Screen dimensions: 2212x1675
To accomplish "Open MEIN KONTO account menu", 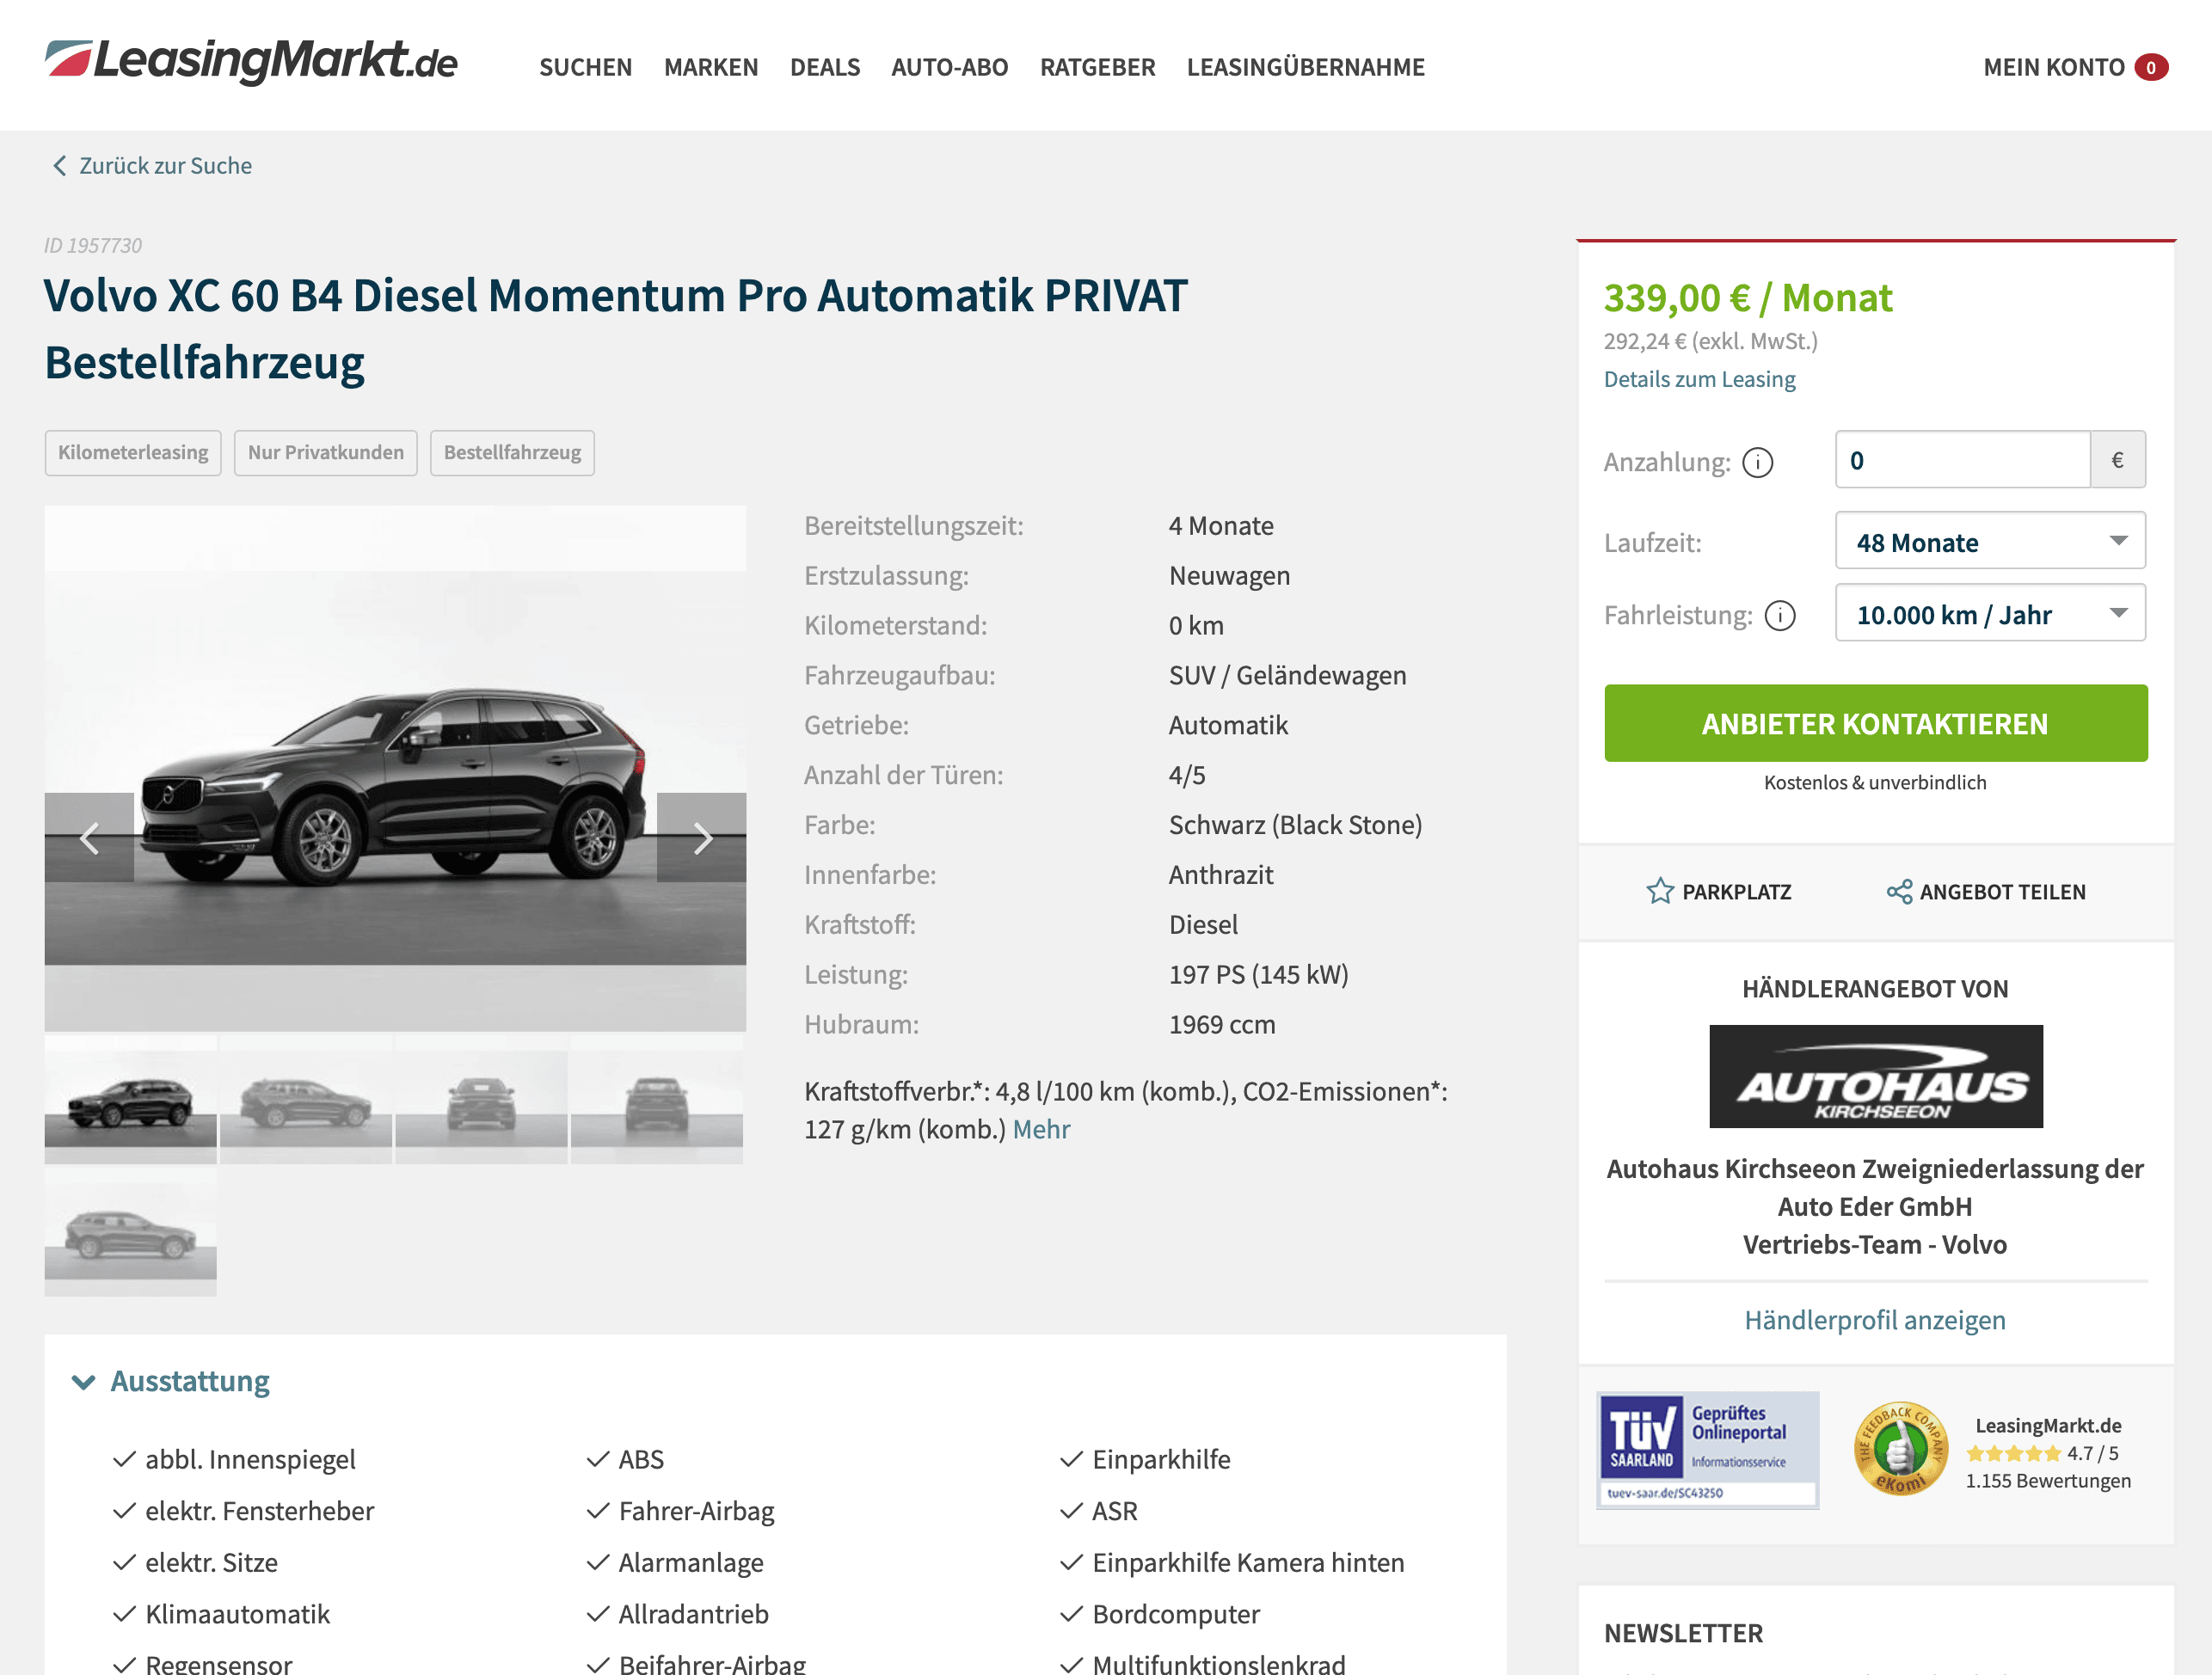I will (x=2054, y=67).
